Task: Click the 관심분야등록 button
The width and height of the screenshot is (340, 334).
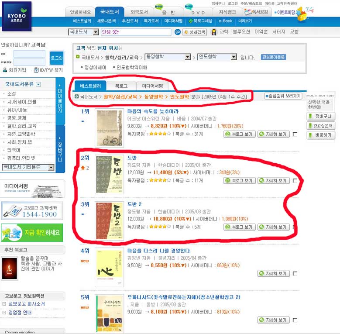Action: click(273, 57)
